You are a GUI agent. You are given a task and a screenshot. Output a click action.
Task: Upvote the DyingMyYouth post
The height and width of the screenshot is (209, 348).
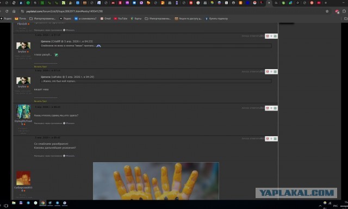click(x=275, y=108)
